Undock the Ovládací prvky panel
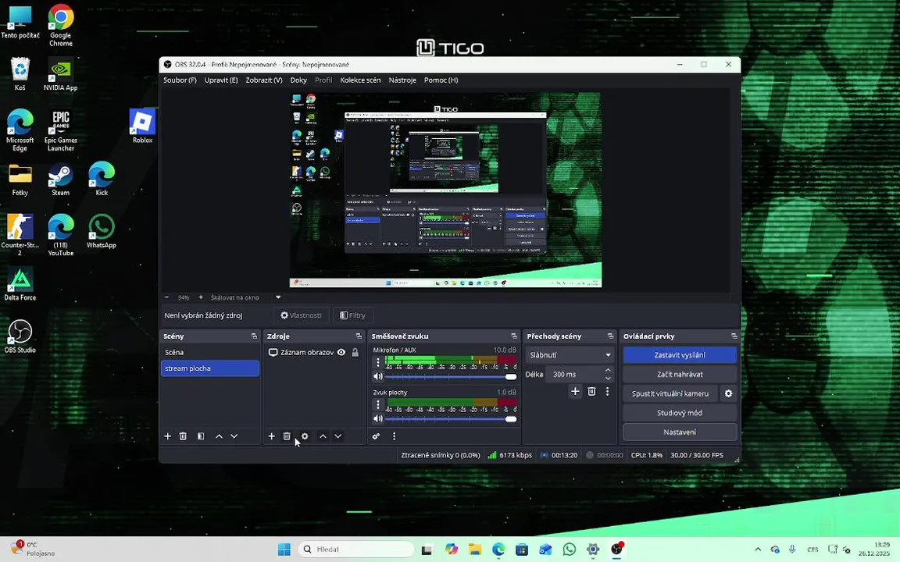 click(x=734, y=336)
